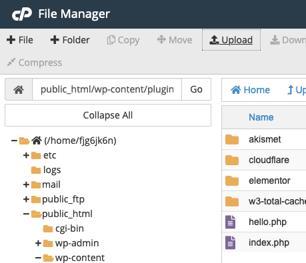The width and height of the screenshot is (306, 263).
Task: Select the (/home/fjg6jk6n) root folder
Action: click(80, 140)
